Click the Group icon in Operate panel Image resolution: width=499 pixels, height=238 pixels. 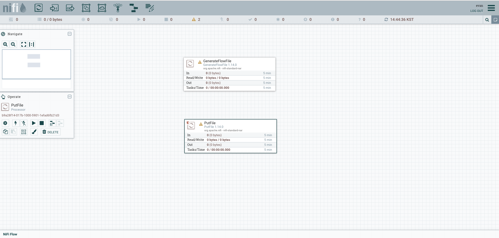tap(24, 132)
